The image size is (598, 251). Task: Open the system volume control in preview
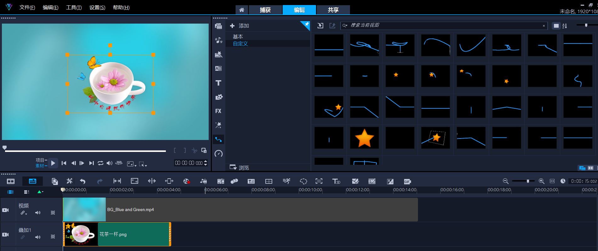(x=109, y=163)
